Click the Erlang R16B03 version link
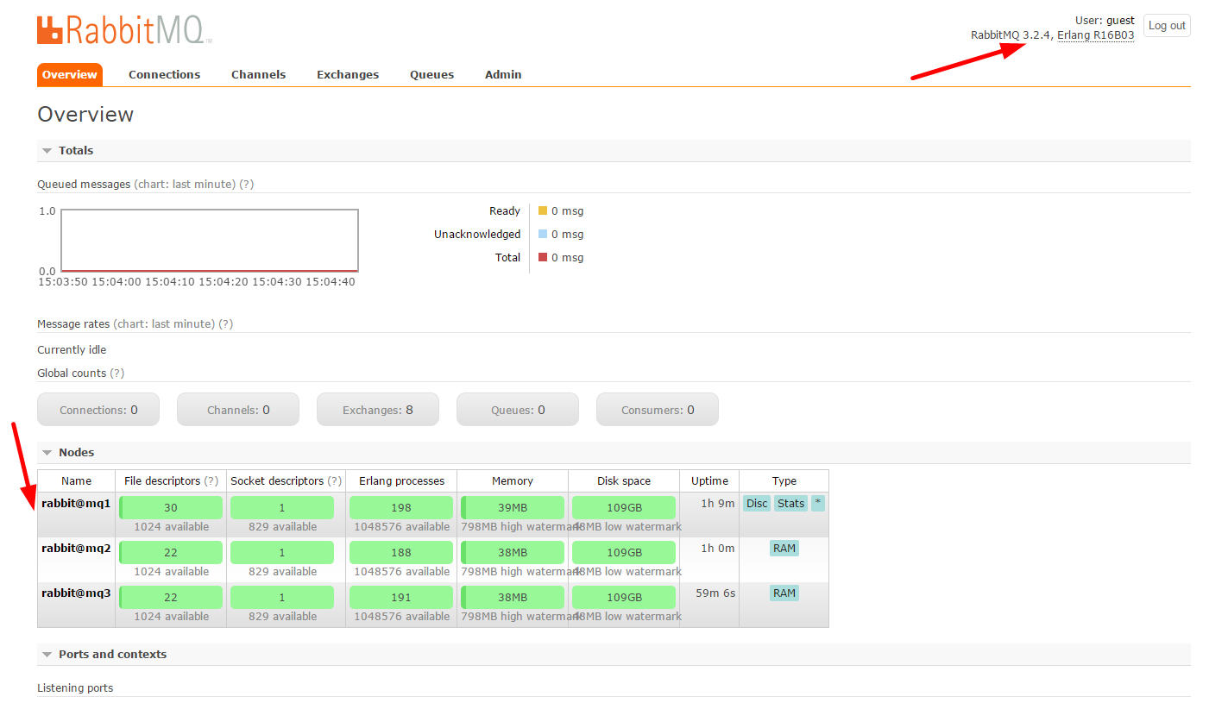Image resolution: width=1228 pixels, height=703 pixels. pos(1095,35)
